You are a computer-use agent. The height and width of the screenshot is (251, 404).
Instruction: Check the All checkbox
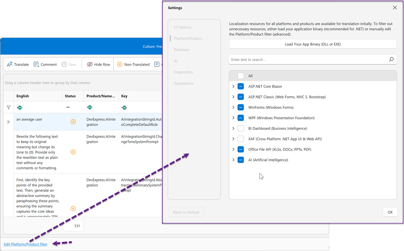241,76
